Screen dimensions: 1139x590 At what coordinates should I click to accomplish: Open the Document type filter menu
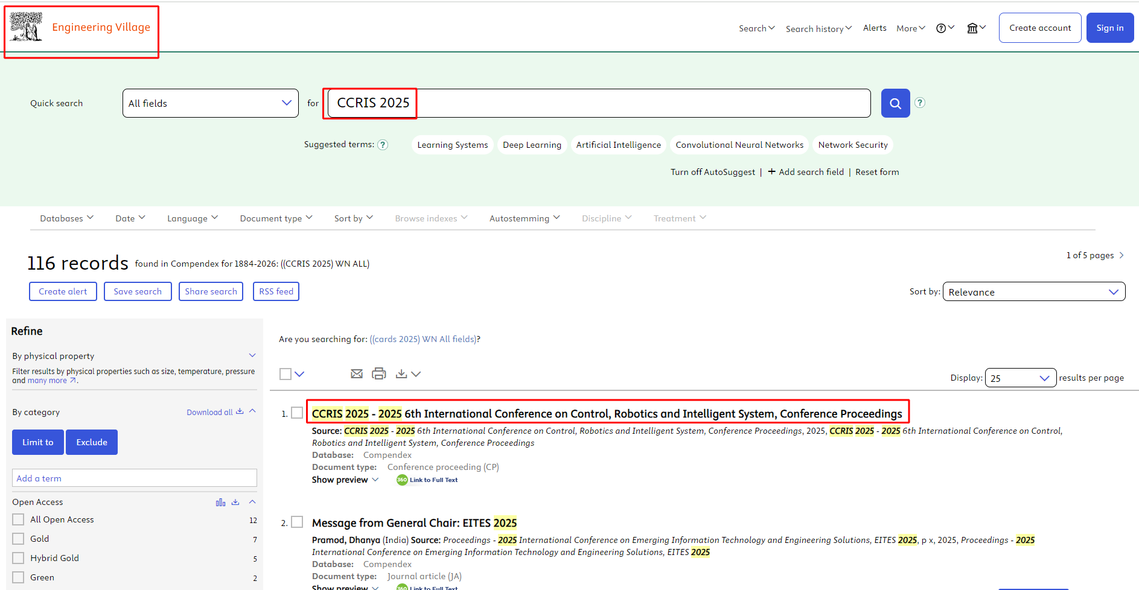point(276,218)
